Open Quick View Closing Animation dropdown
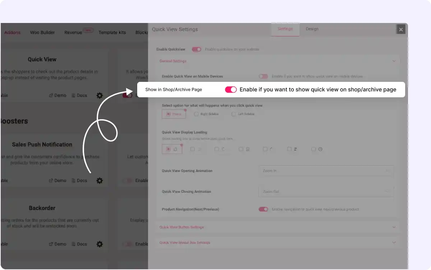The width and height of the screenshot is (431, 270). 326,192
